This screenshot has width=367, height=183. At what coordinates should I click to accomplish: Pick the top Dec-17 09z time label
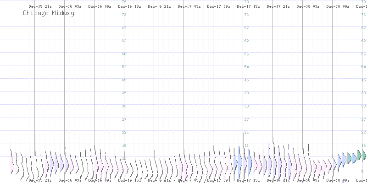point(218,6)
